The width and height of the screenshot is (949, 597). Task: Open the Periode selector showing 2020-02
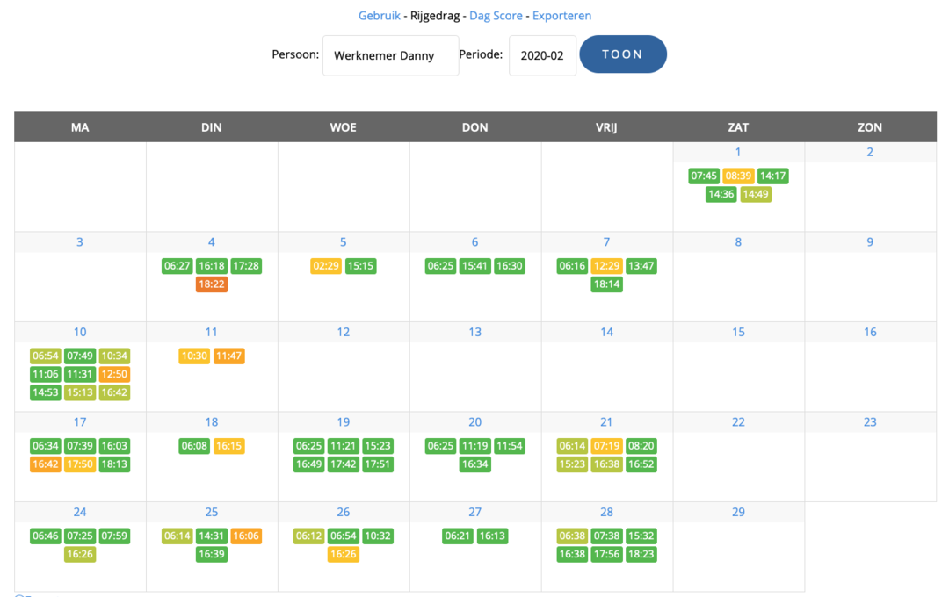tap(542, 55)
